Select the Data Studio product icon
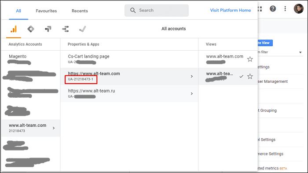Image resolution: width=308 pixels, height=173 pixels. tap(65, 29)
